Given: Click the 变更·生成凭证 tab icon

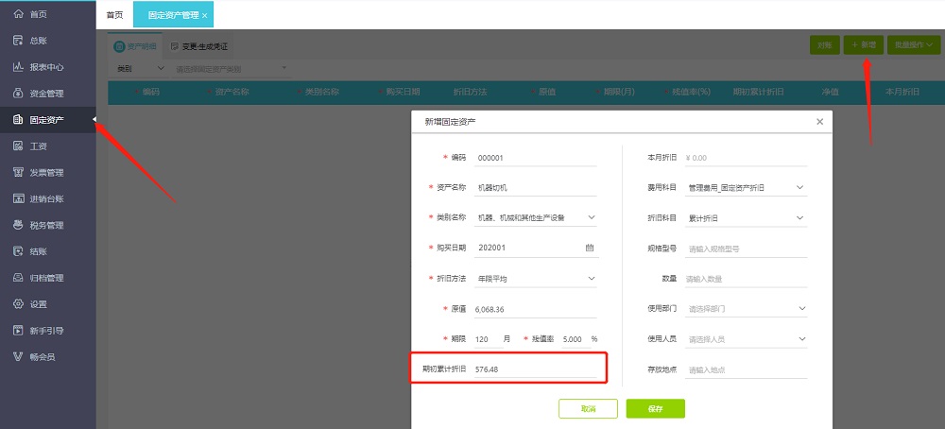Looking at the screenshot, I should click(175, 46).
